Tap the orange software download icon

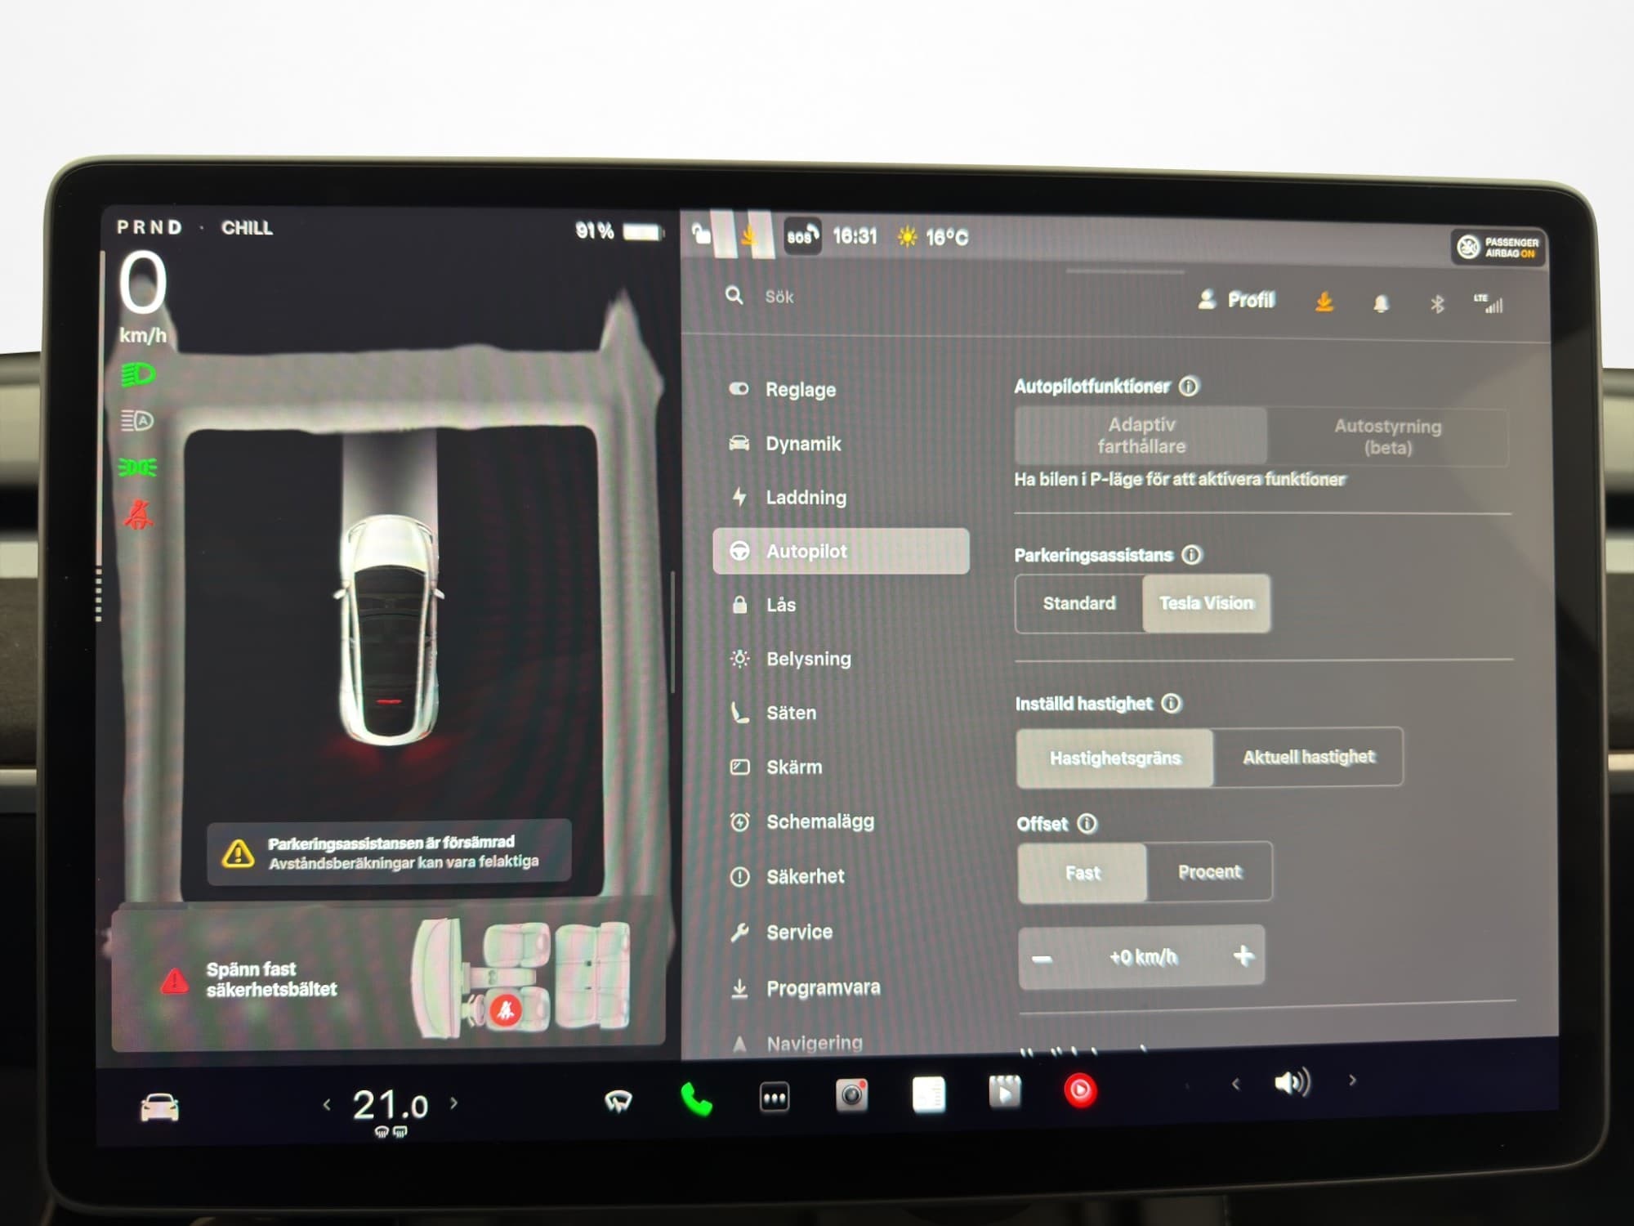(x=1324, y=302)
